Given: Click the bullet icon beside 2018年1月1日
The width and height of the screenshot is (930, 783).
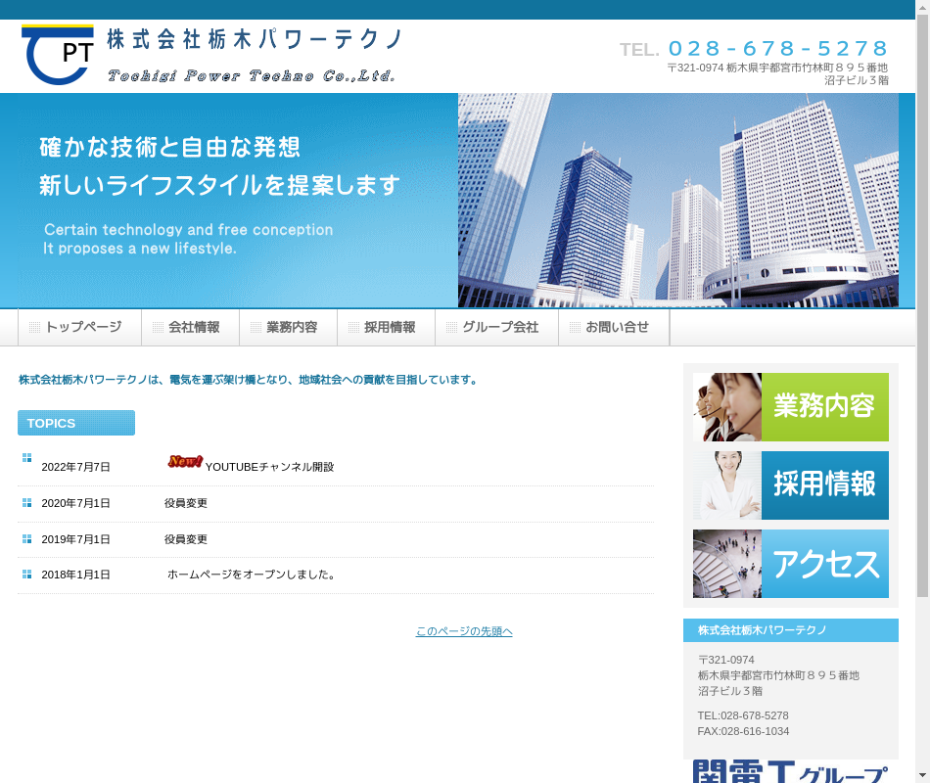Looking at the screenshot, I should (x=27, y=575).
